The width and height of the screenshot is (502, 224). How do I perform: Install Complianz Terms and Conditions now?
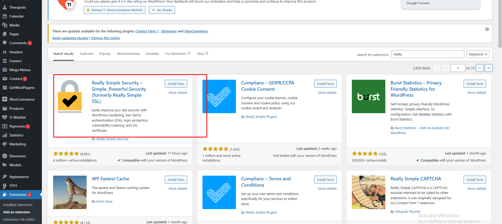pyautogui.click(x=325, y=180)
